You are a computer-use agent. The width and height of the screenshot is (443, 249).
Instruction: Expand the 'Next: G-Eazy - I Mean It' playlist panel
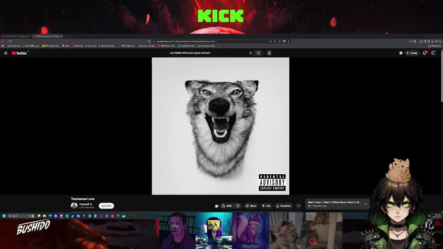point(365,204)
